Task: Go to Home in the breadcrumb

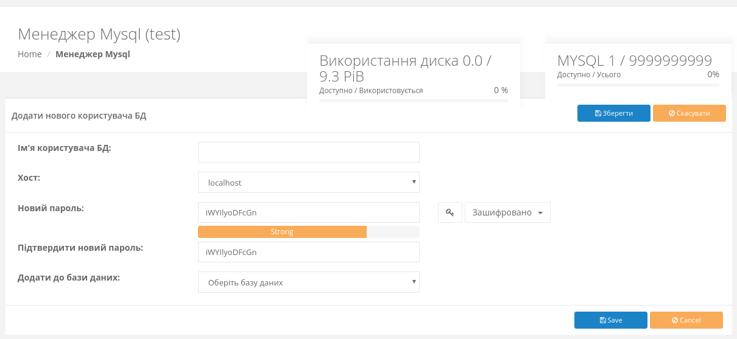Action: [30, 54]
